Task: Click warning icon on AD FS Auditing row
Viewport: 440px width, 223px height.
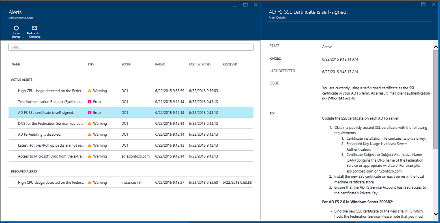Action: (90, 135)
